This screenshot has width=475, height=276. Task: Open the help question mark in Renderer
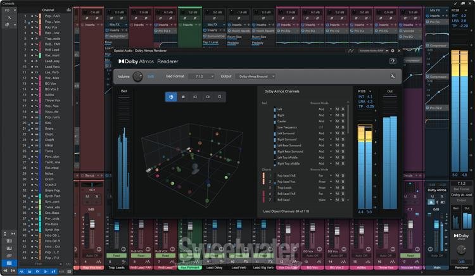(x=393, y=61)
